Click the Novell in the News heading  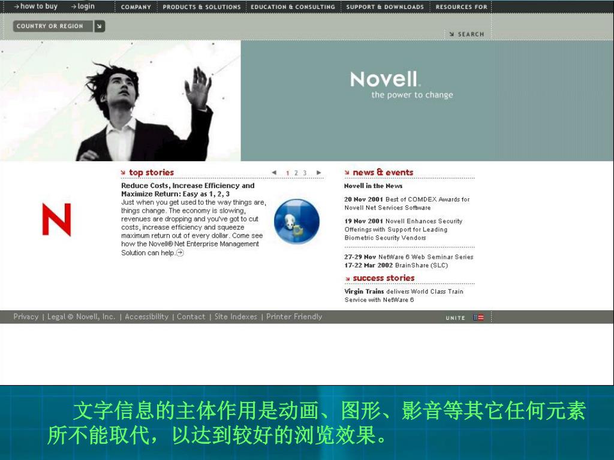(x=373, y=186)
